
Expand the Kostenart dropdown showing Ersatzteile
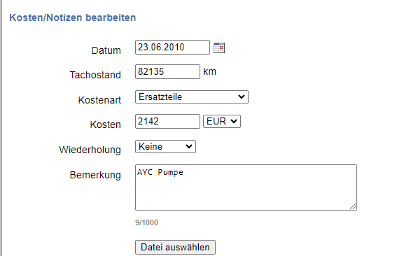tap(192, 97)
